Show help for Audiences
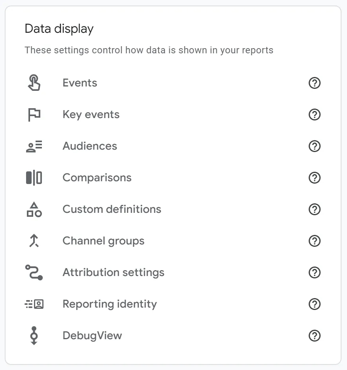347x370 pixels. (x=315, y=146)
